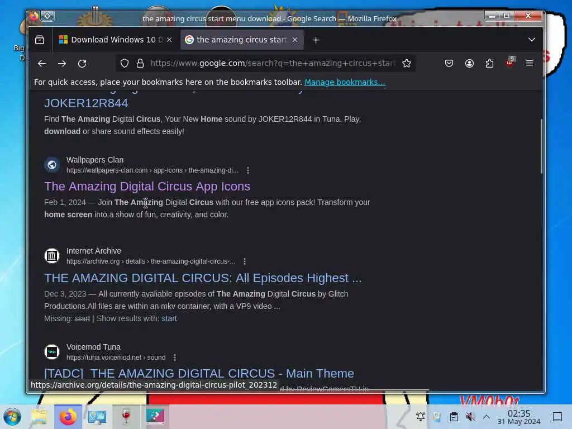Viewport: 572px width, 429px height.
Task: Open file manager from taskbar
Action: [39, 417]
